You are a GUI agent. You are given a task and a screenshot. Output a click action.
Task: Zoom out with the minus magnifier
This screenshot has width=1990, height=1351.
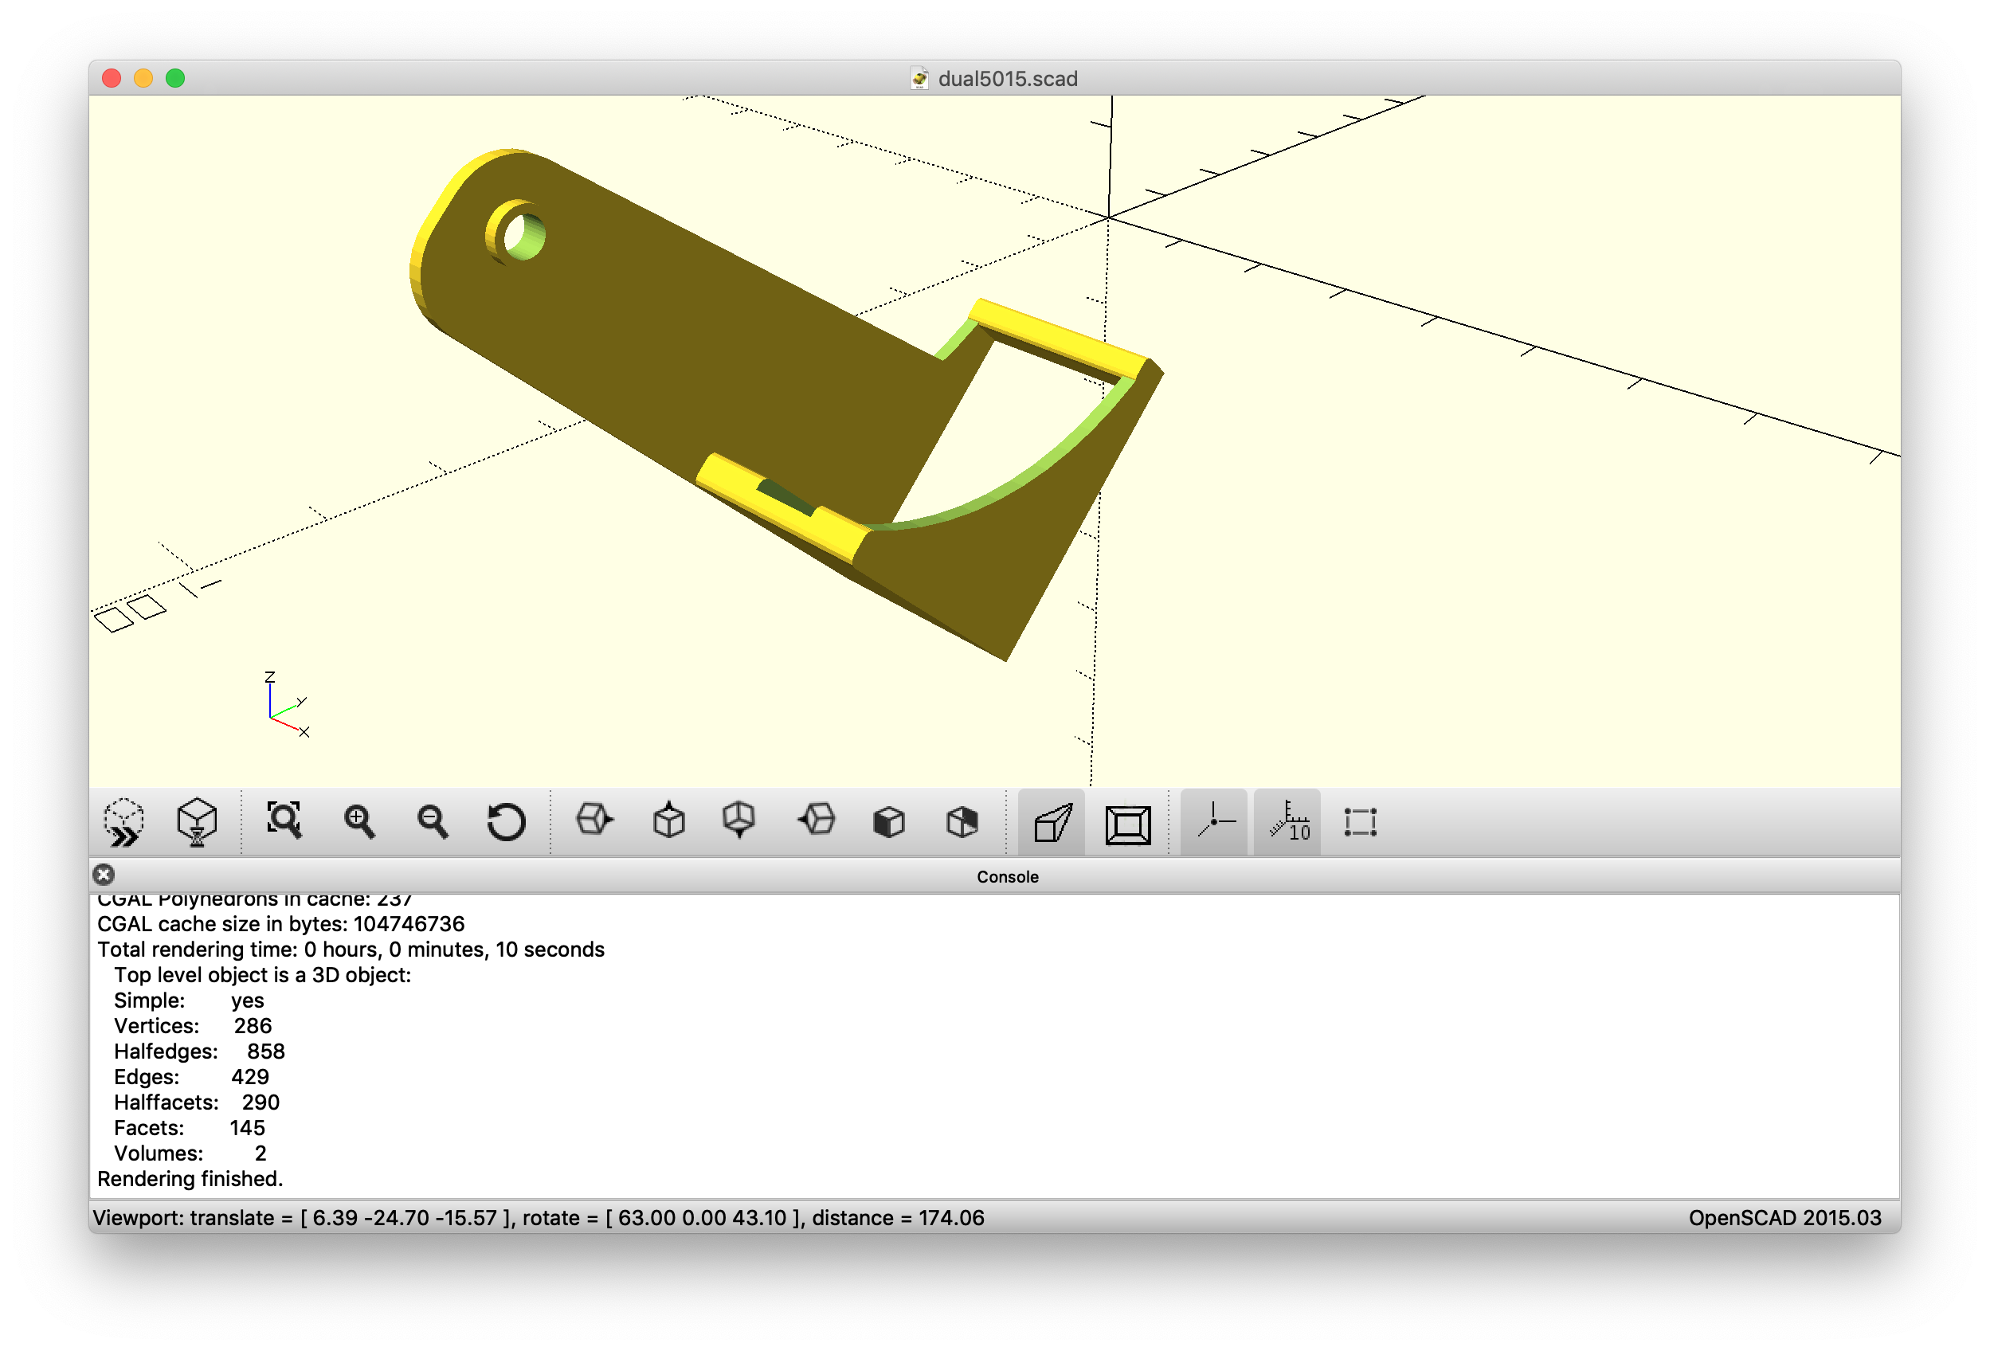[433, 822]
